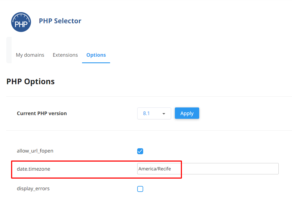Click the PHP Selector title text
Viewport: 292px width, 201px height.
click(60, 21)
